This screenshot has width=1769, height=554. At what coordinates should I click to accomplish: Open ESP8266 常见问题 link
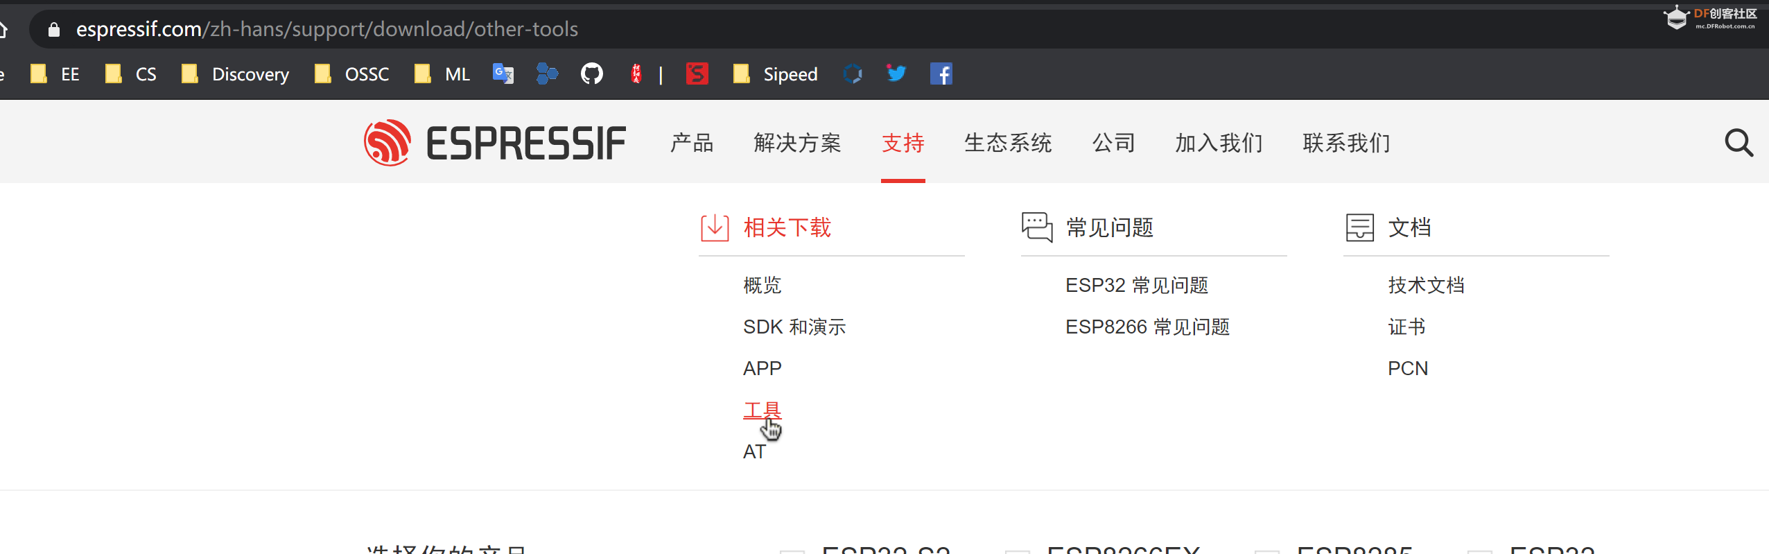click(1147, 327)
